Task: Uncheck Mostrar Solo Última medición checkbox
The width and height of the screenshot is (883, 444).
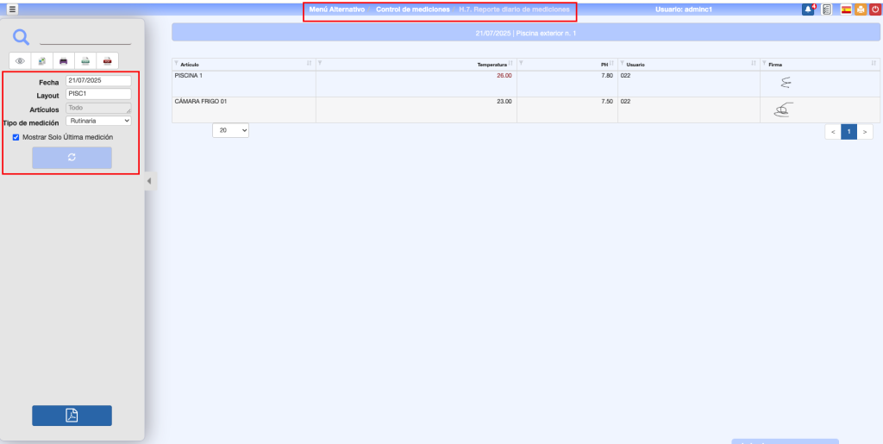Action: point(16,137)
